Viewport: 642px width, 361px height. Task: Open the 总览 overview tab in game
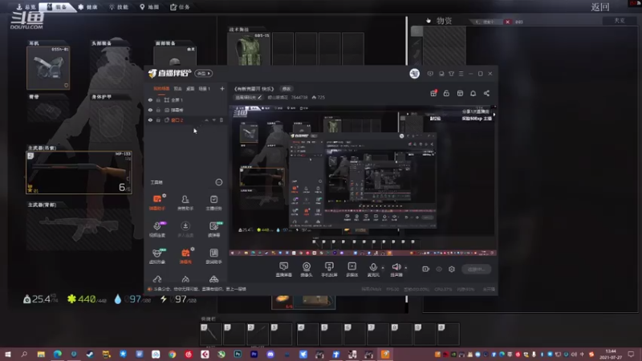[26, 7]
